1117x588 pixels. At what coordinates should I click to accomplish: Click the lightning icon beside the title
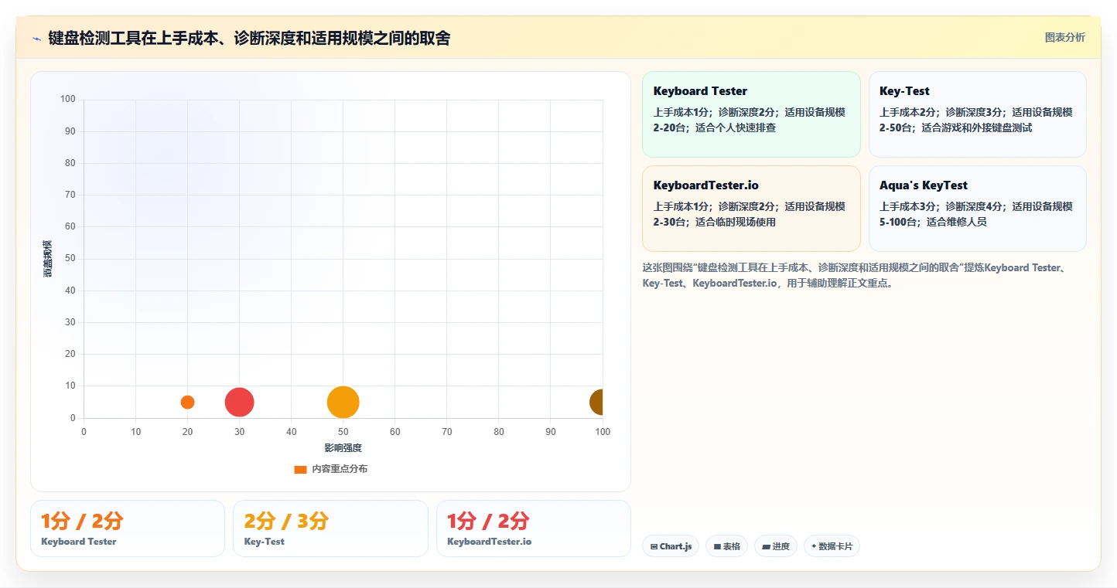pyautogui.click(x=36, y=39)
